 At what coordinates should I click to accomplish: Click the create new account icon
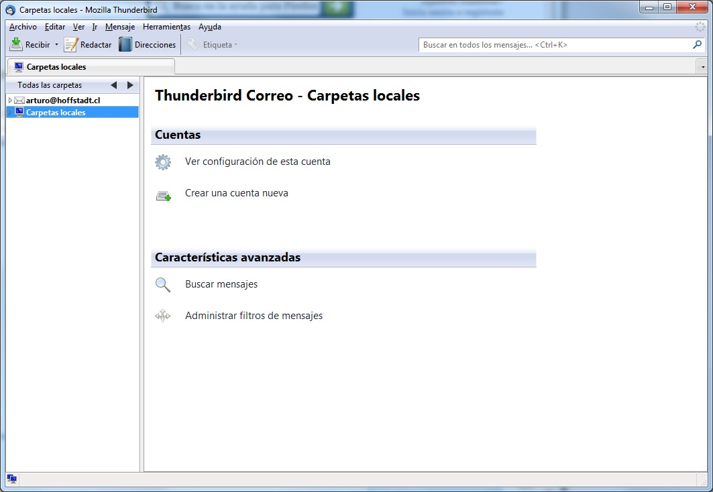[163, 195]
